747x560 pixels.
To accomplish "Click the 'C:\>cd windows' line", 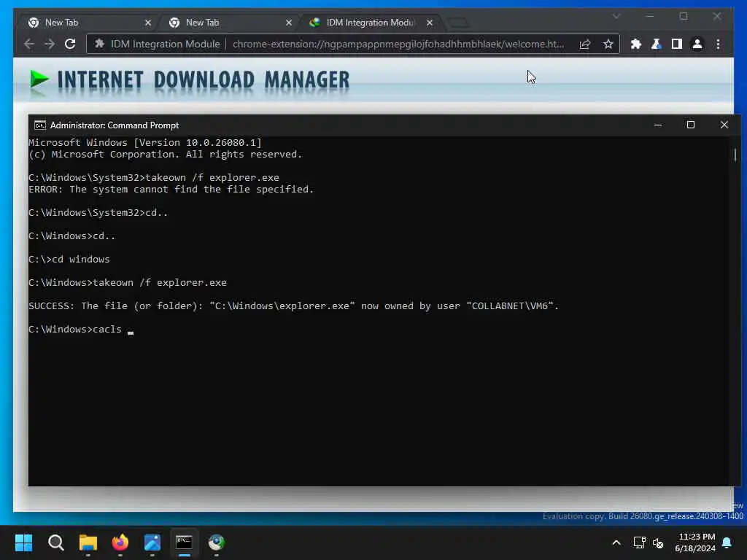I will (x=69, y=260).
